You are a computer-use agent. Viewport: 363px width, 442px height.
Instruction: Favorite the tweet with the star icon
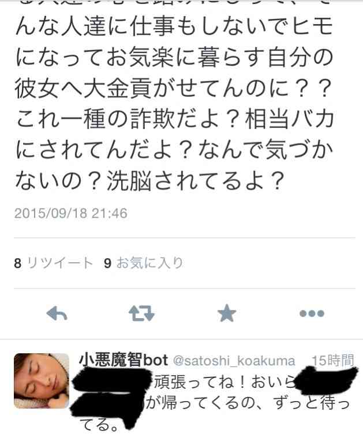tap(227, 313)
